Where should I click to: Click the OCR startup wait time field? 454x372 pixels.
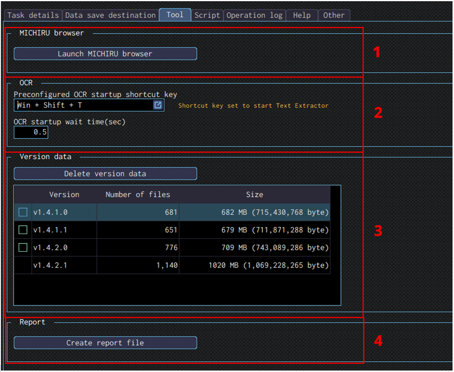coord(31,132)
